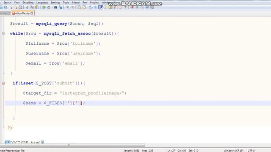Click the Stop Recording macro icon
Image resolution: width=271 pixels, height=152 pixels.
[x=137, y=7]
